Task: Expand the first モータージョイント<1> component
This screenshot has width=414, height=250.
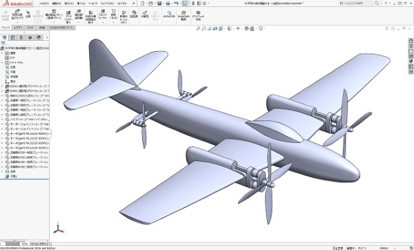Action: point(2,124)
